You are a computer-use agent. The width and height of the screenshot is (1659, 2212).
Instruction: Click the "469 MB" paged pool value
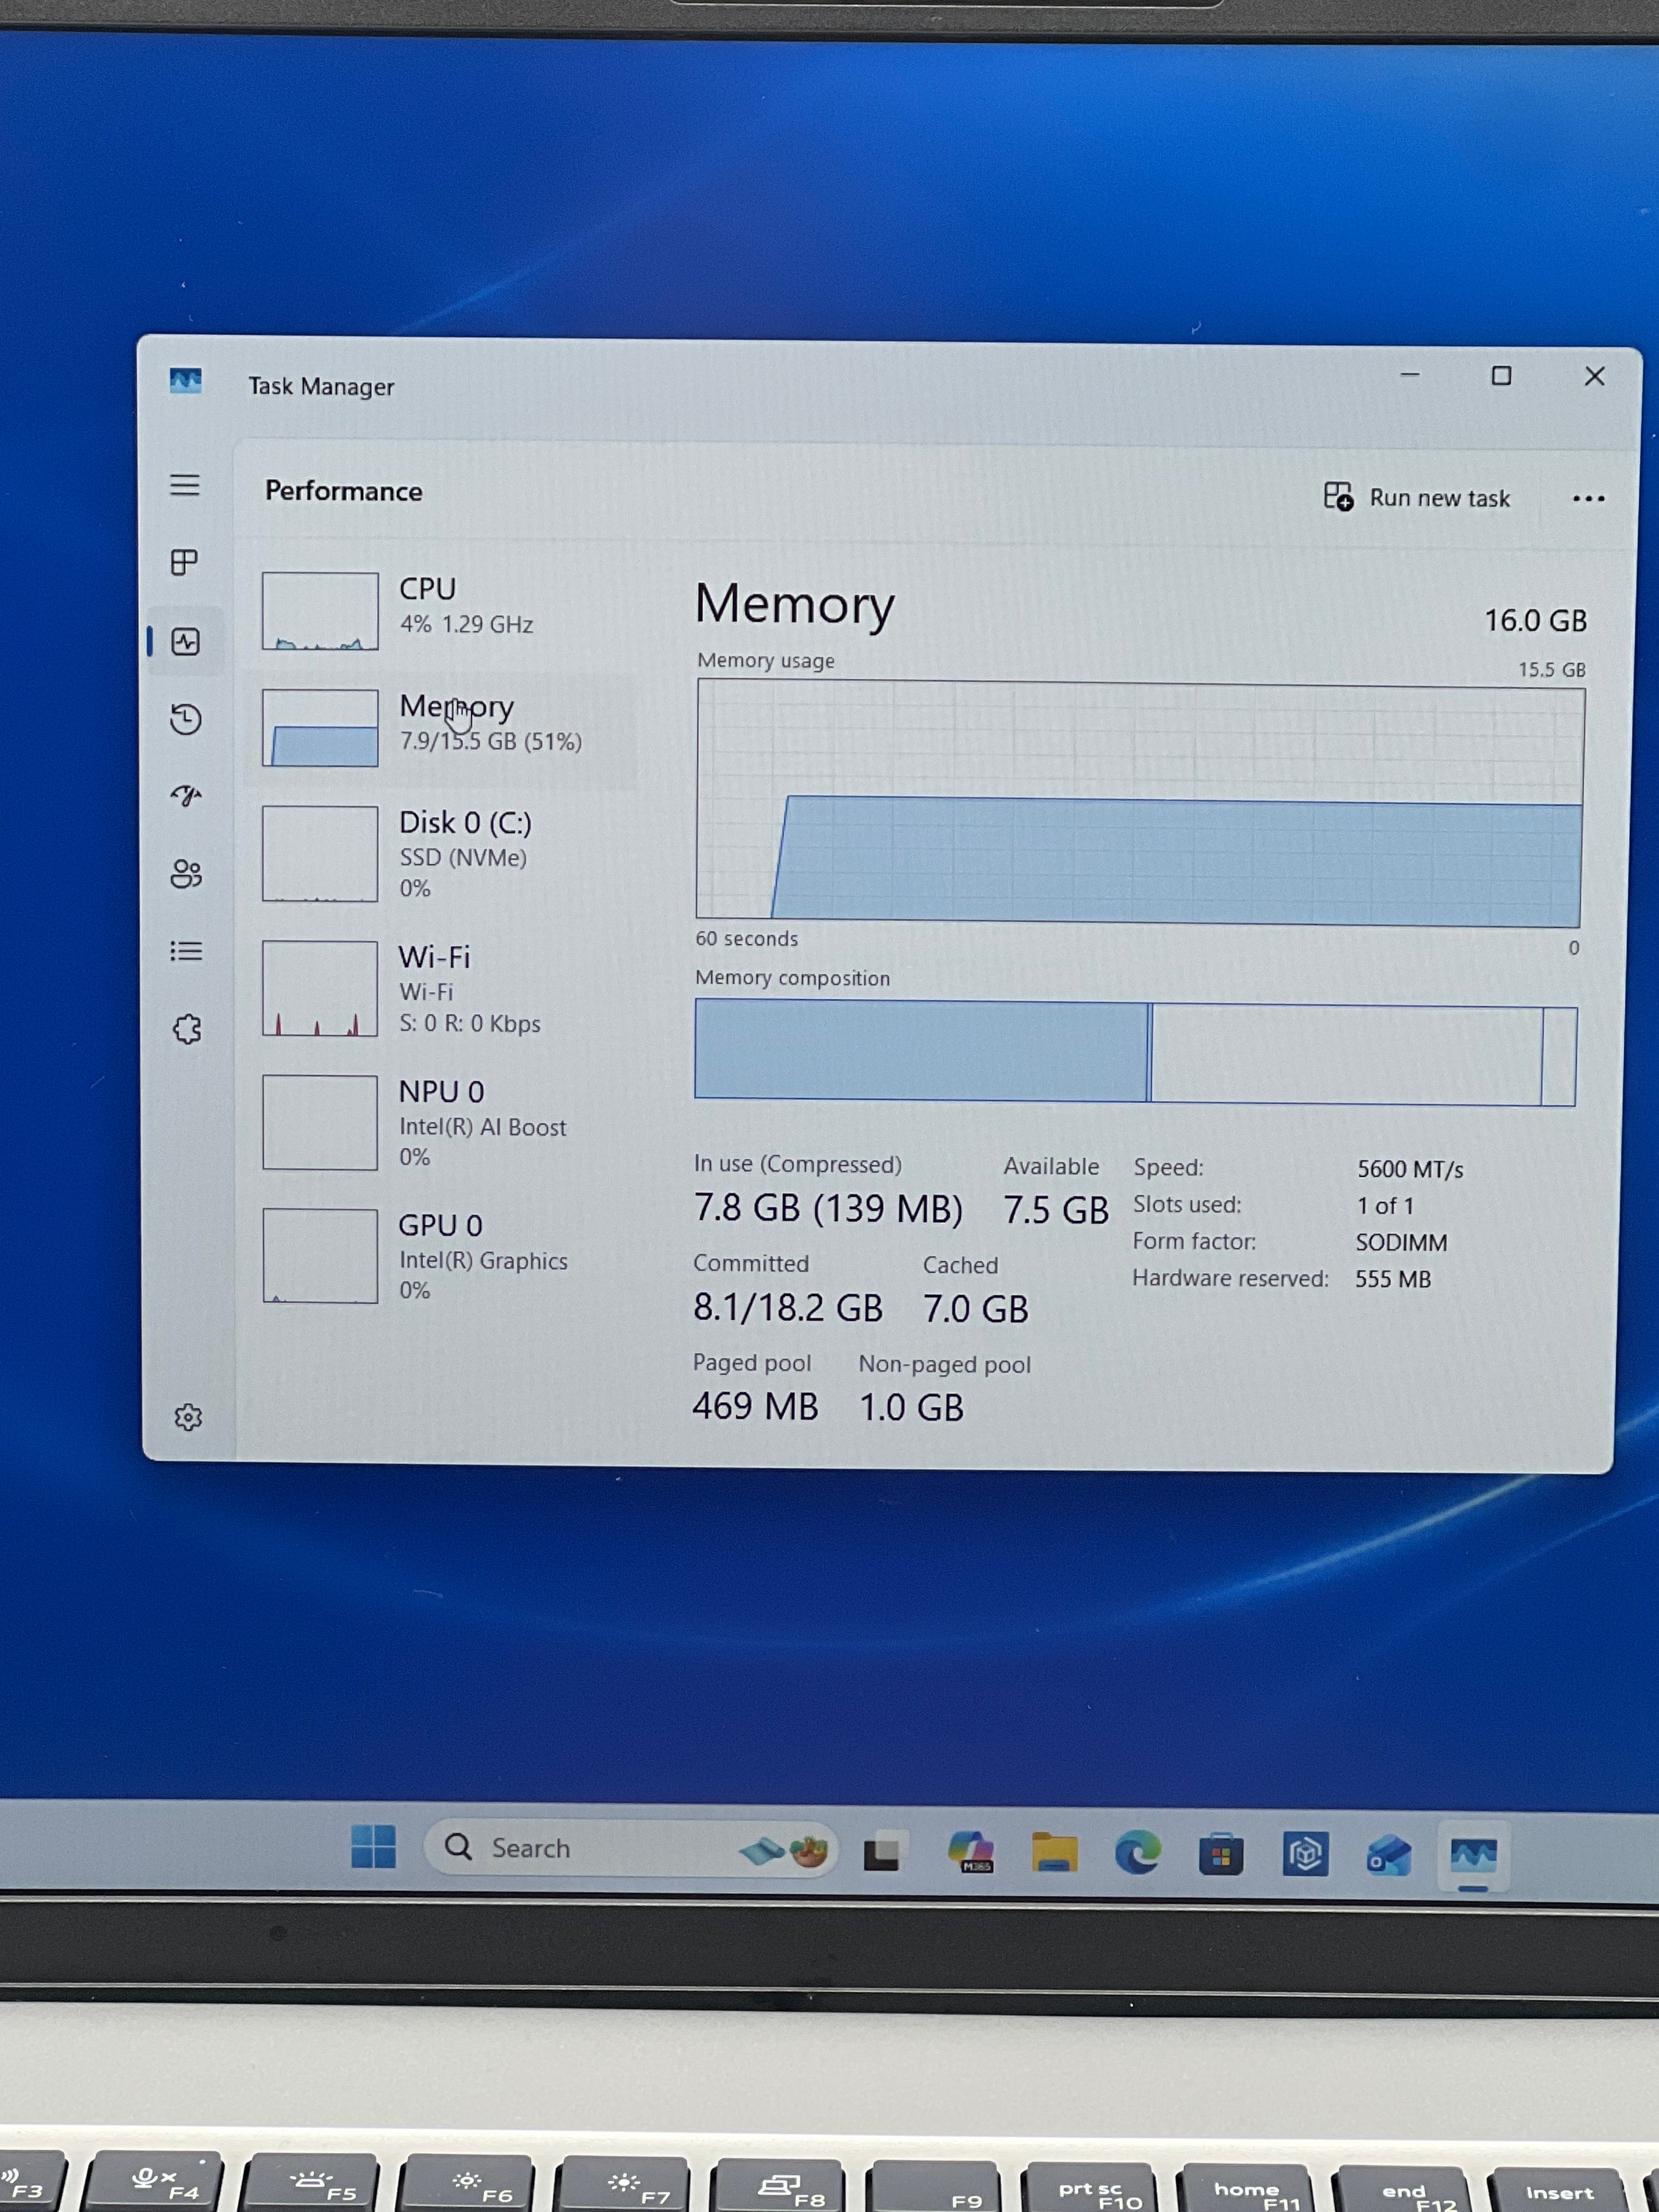(x=755, y=1407)
